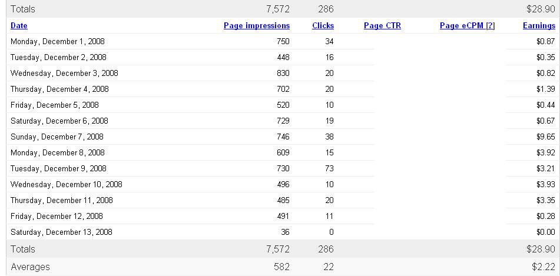Click the Clicks column header link
Viewport: 560px width, 276px height.
(x=323, y=26)
